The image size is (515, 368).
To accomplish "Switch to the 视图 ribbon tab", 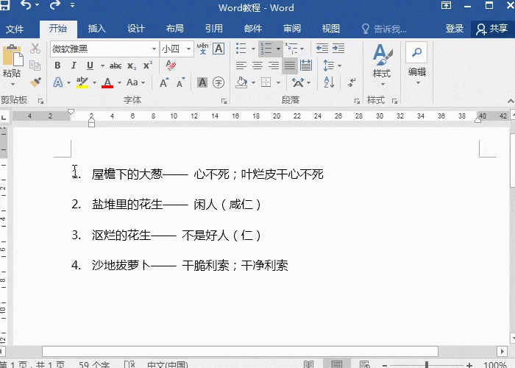I will pyautogui.click(x=331, y=29).
